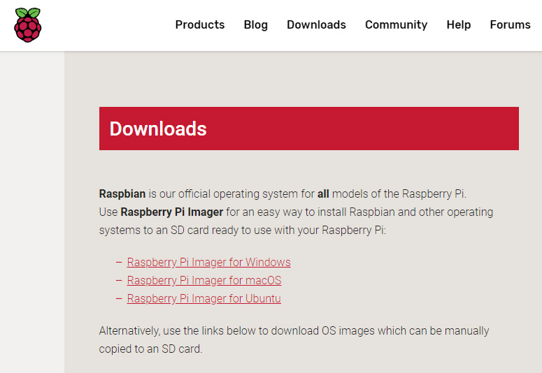The image size is (542, 373).
Task: Click the bold word all
Action: [323, 193]
